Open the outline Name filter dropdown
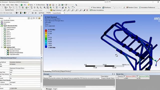The height and width of the screenshot is (90, 160). point(9,18)
